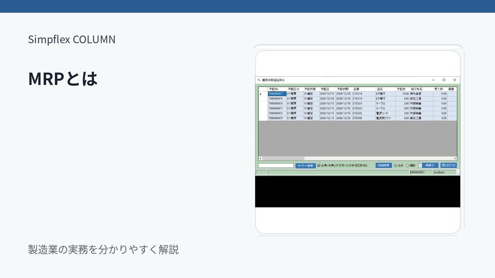Select the T080000071 order number cell

tap(277, 108)
